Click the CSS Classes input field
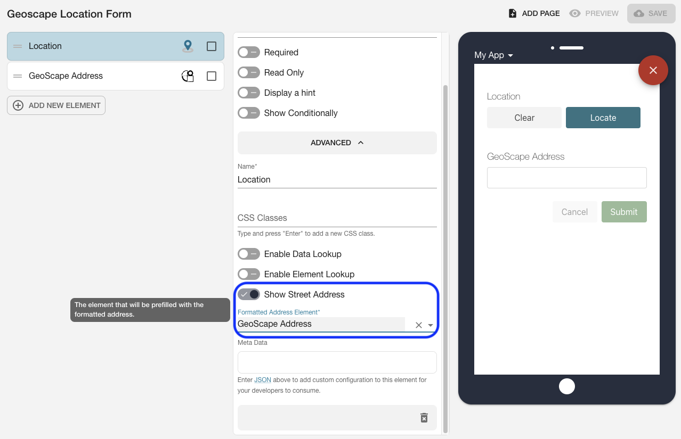The height and width of the screenshot is (439, 681). pyautogui.click(x=337, y=218)
